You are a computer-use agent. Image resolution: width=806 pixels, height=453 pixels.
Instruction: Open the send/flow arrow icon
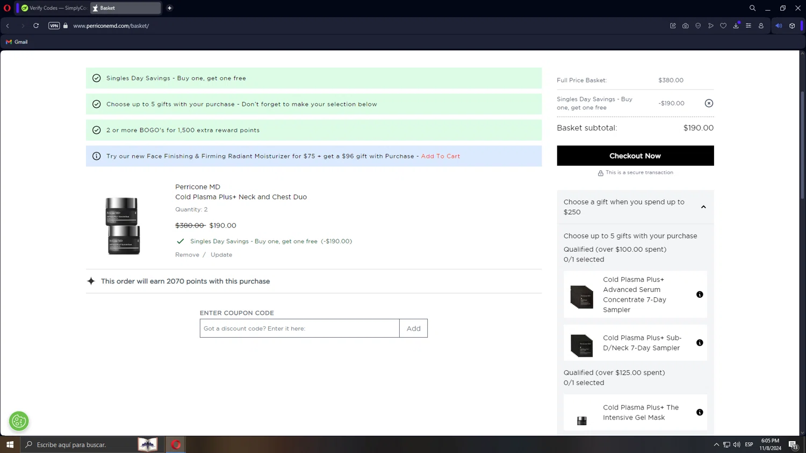click(x=711, y=26)
